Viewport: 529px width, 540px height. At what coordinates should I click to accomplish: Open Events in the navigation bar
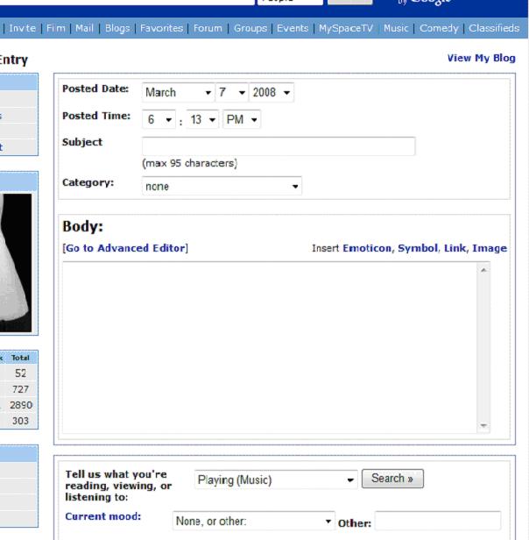(x=293, y=28)
